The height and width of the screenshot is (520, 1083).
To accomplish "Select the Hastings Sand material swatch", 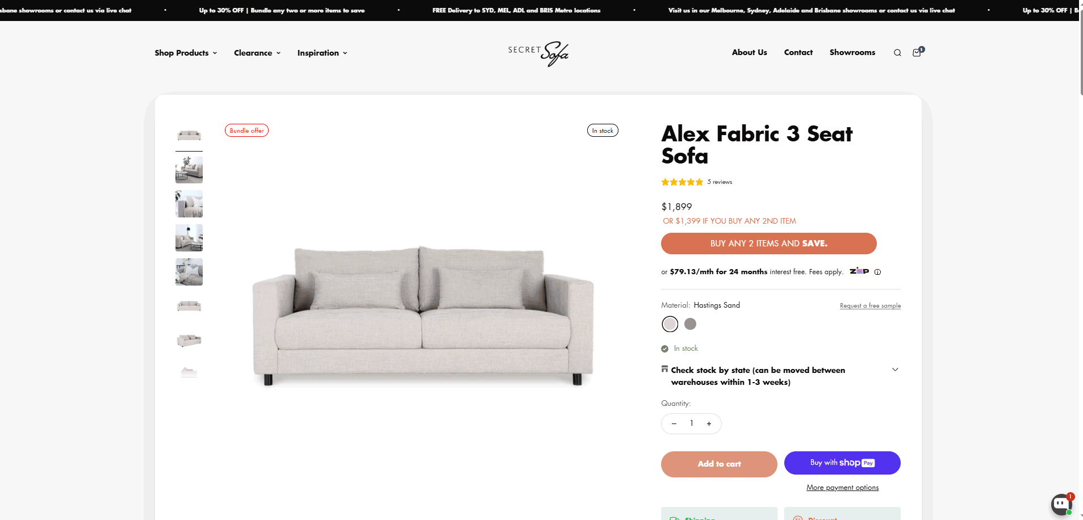I will click(670, 324).
